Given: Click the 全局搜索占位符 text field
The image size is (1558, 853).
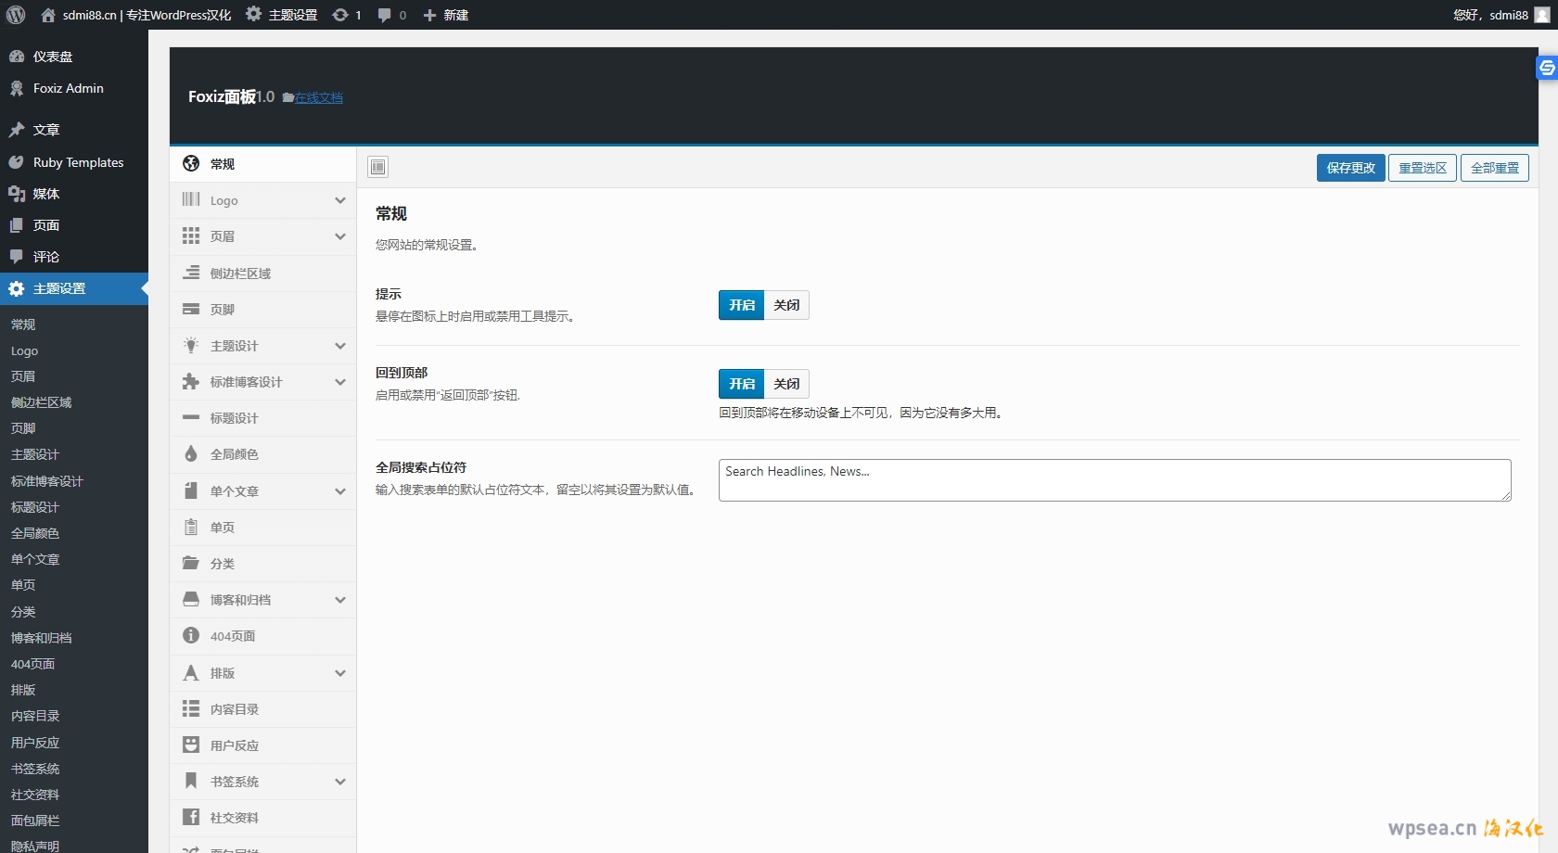Looking at the screenshot, I should pos(1115,480).
